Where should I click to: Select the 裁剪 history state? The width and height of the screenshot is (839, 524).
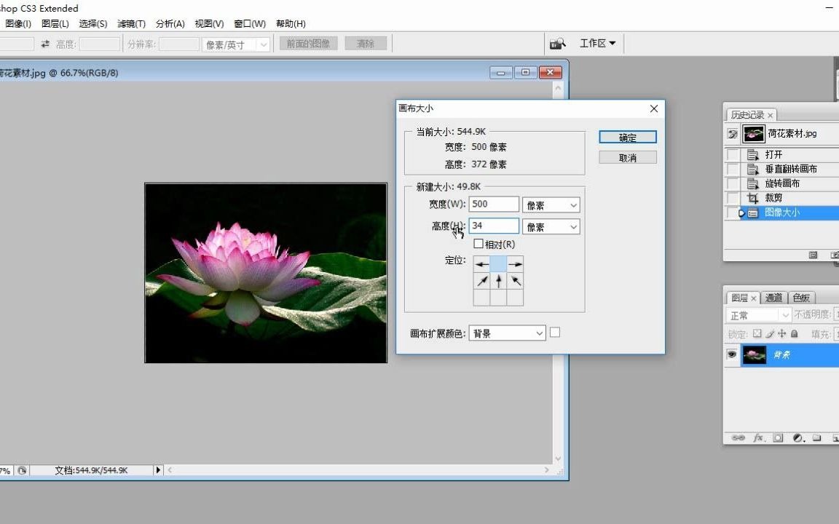773,197
